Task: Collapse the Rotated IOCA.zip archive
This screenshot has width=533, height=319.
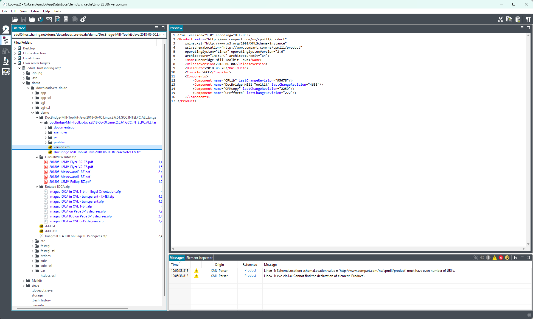Action: click(37, 187)
